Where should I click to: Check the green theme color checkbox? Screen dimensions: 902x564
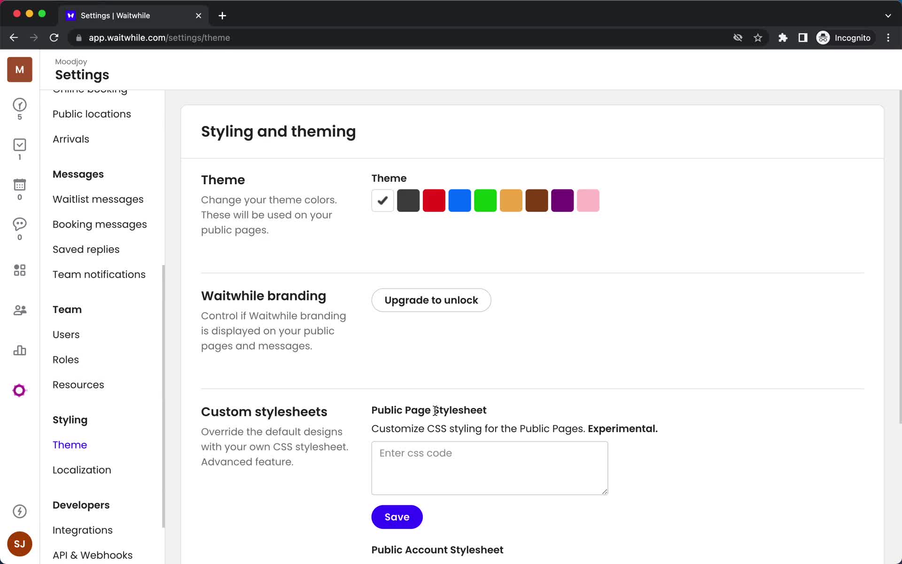[485, 200]
